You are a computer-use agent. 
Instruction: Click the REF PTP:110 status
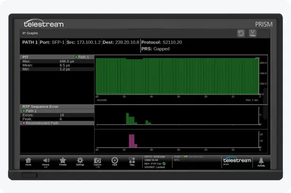click(x=153, y=164)
